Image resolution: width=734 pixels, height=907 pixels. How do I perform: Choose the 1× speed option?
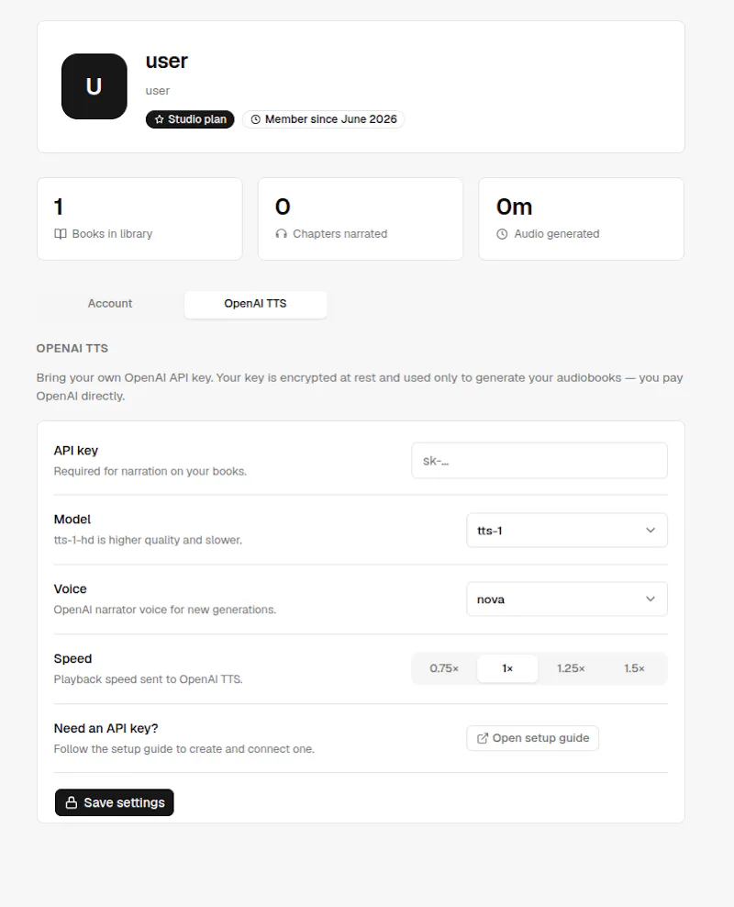[507, 668]
